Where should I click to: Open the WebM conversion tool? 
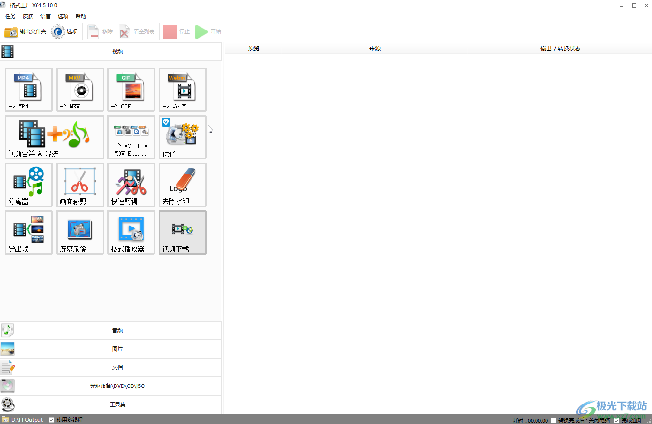pos(182,90)
